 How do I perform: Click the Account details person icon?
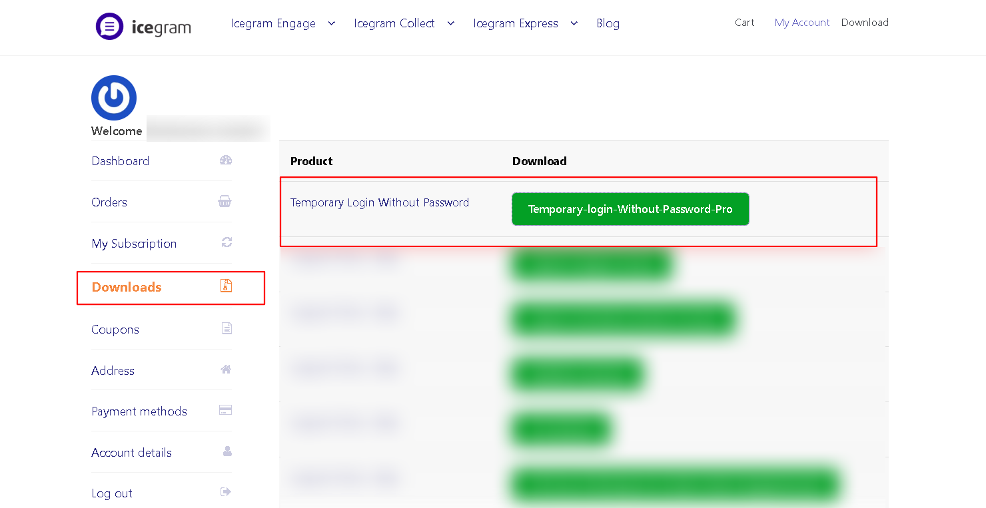[227, 451]
